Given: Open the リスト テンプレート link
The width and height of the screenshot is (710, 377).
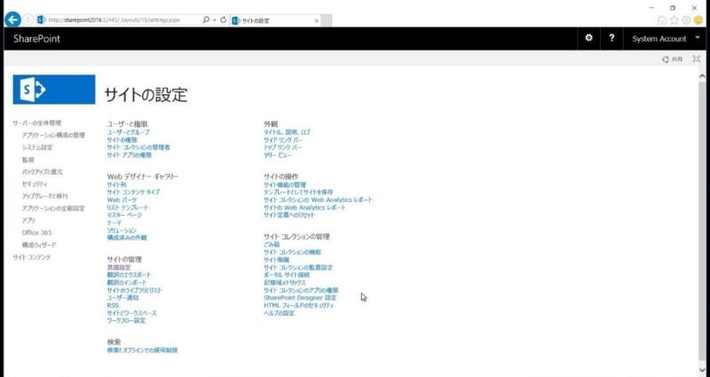Looking at the screenshot, I should [128, 208].
